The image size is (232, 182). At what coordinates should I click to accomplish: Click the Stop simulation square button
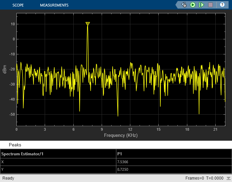click(211, 5)
